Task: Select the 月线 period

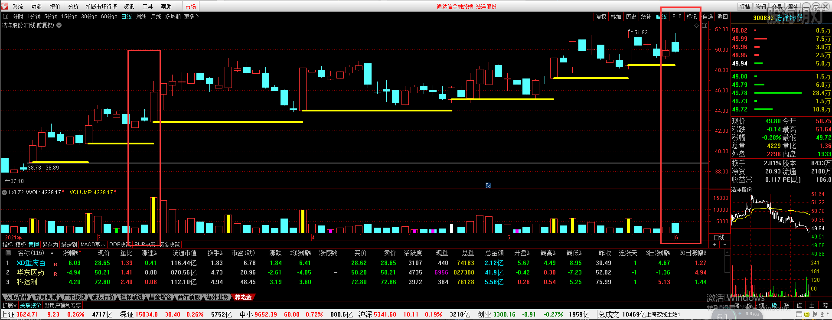Action: [x=156, y=16]
